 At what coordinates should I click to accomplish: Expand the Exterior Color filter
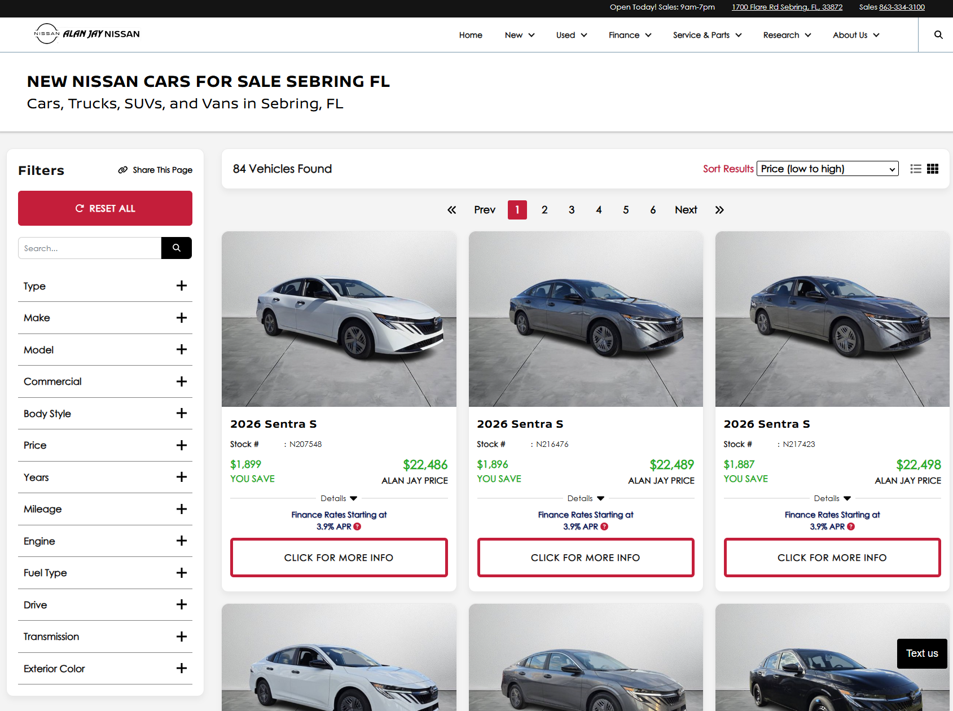[105, 669]
